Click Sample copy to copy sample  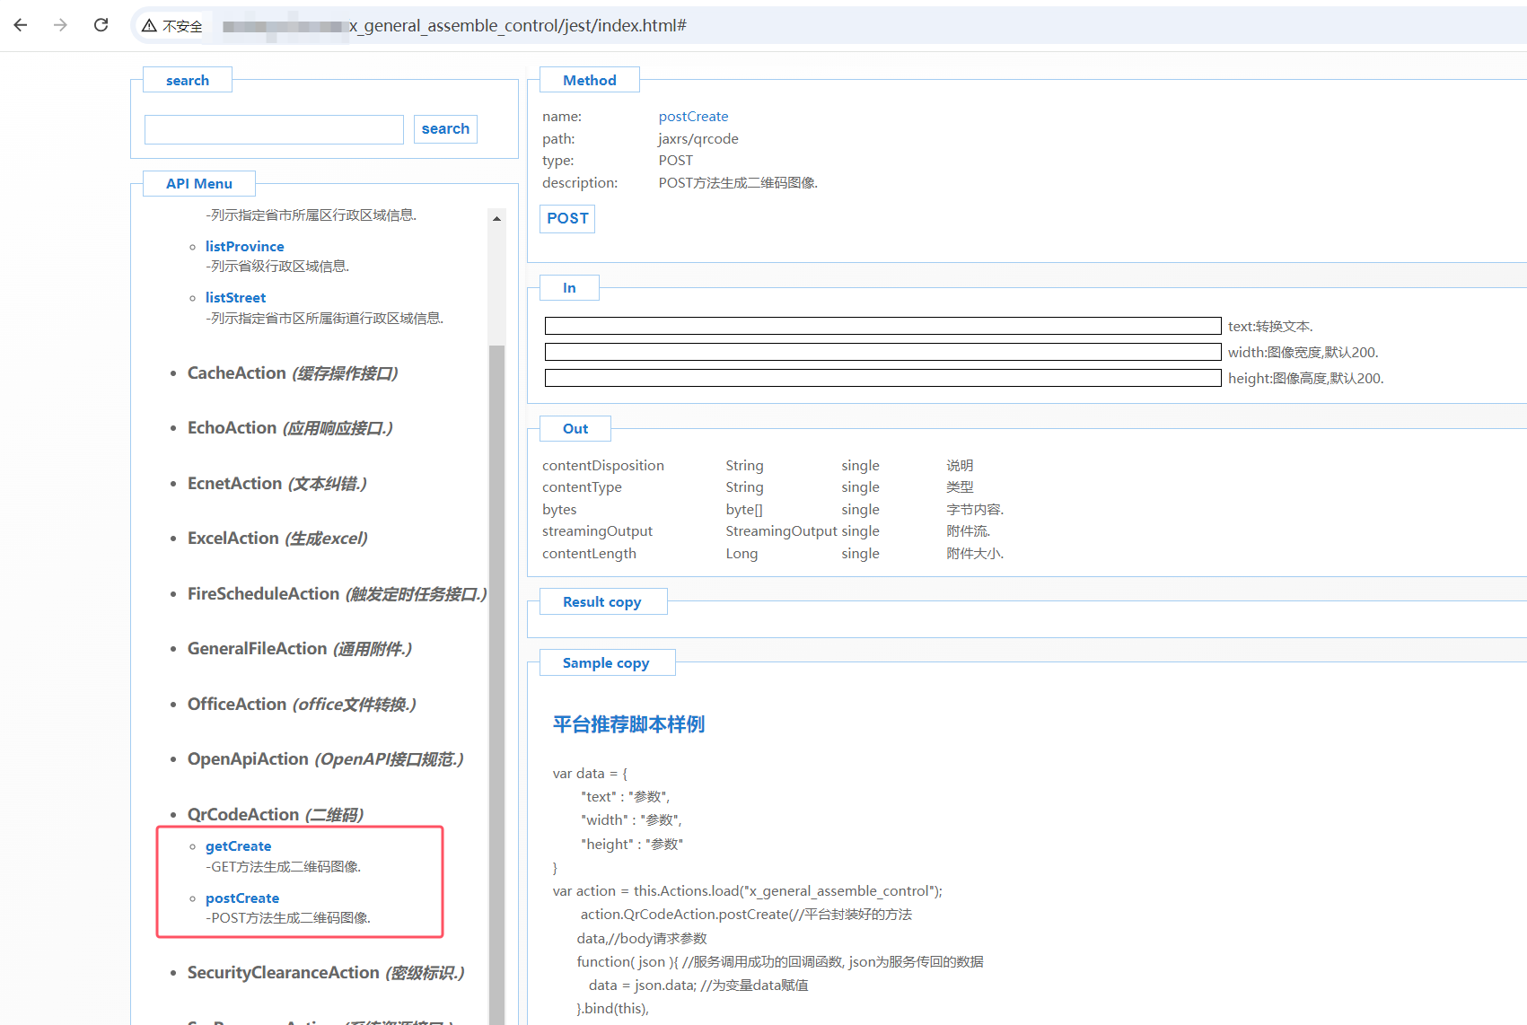pos(605,663)
